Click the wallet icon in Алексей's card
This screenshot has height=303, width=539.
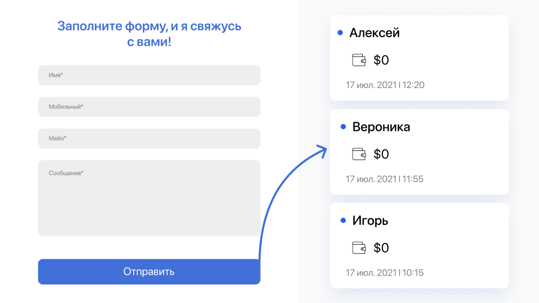pos(359,60)
